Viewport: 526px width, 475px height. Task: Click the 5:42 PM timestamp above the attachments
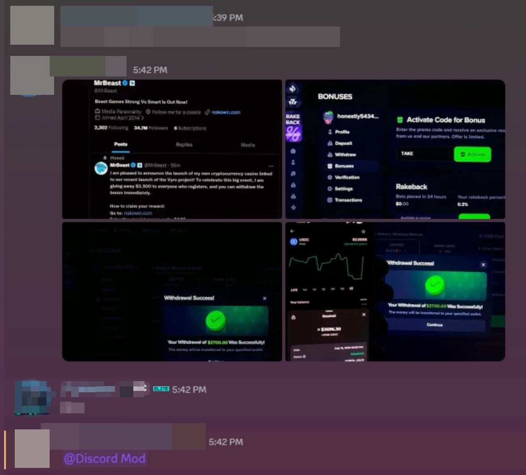click(x=150, y=70)
